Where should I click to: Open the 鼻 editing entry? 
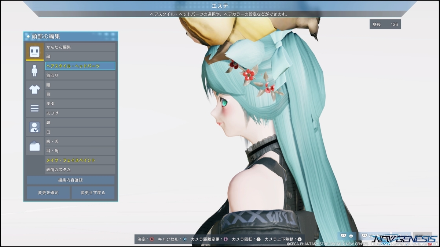(80, 123)
